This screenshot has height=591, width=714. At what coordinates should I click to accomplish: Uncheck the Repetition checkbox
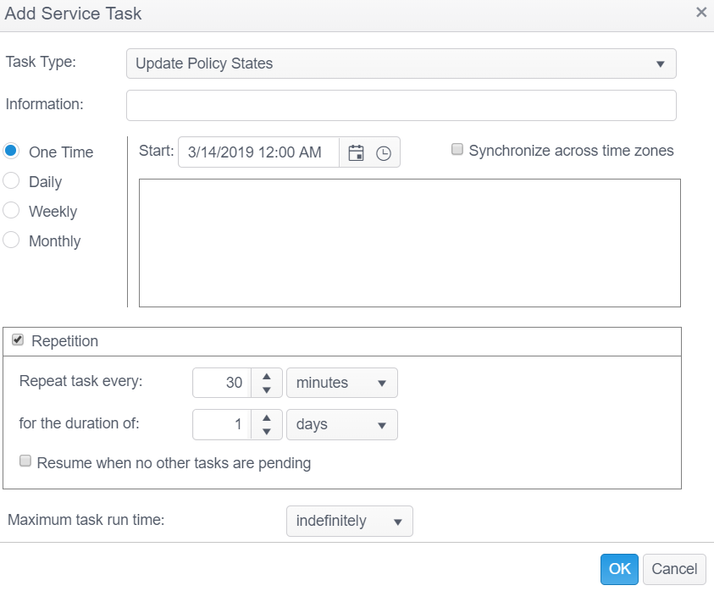(18, 340)
